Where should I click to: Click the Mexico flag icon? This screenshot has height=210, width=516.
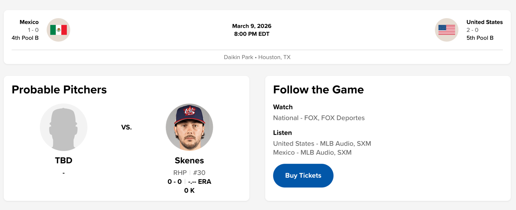coord(58,30)
